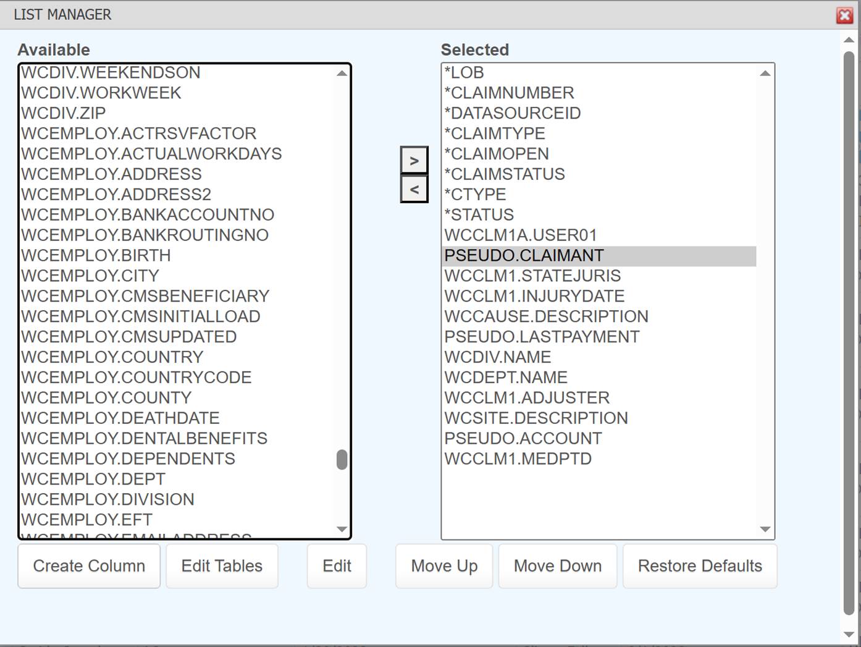Click the Edit button

pos(337,566)
